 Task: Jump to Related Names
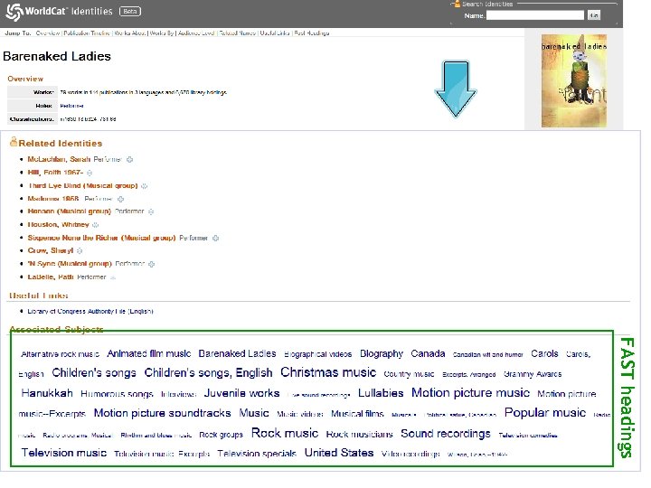tap(237, 33)
